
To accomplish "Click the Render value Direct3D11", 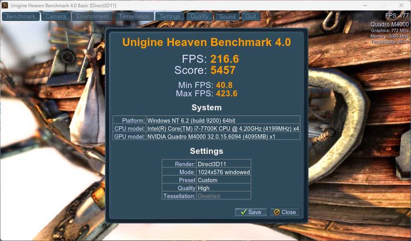I will (212, 164).
